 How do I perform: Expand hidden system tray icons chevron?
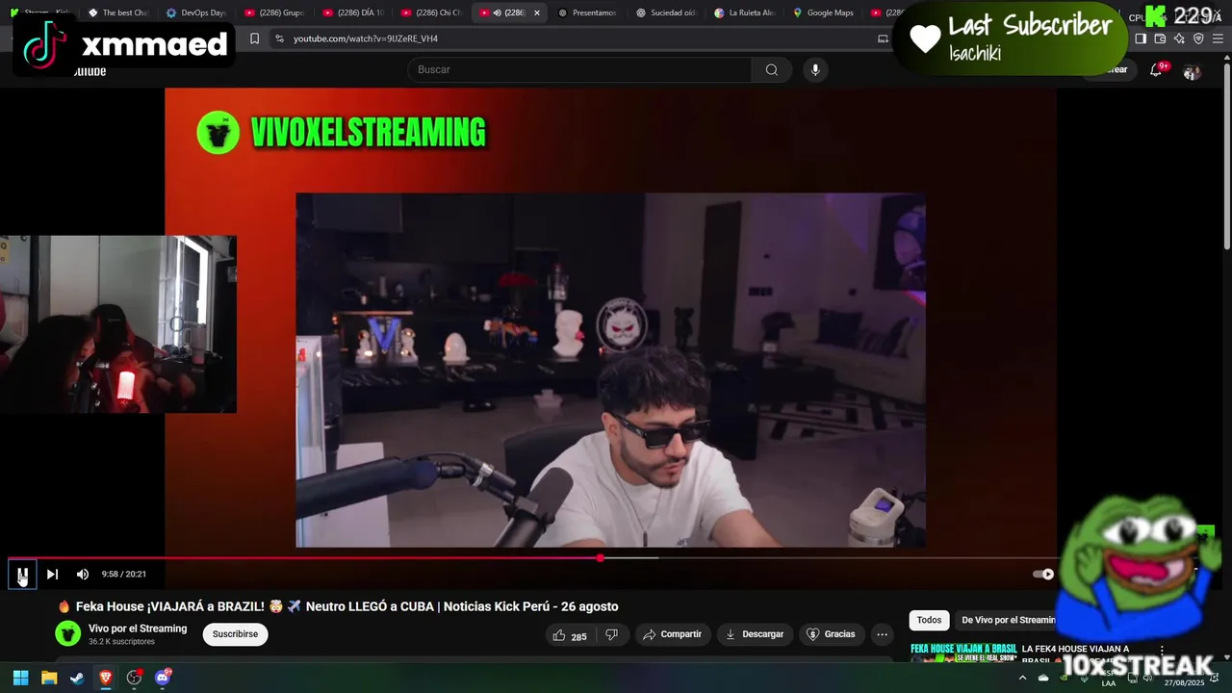[1022, 678]
